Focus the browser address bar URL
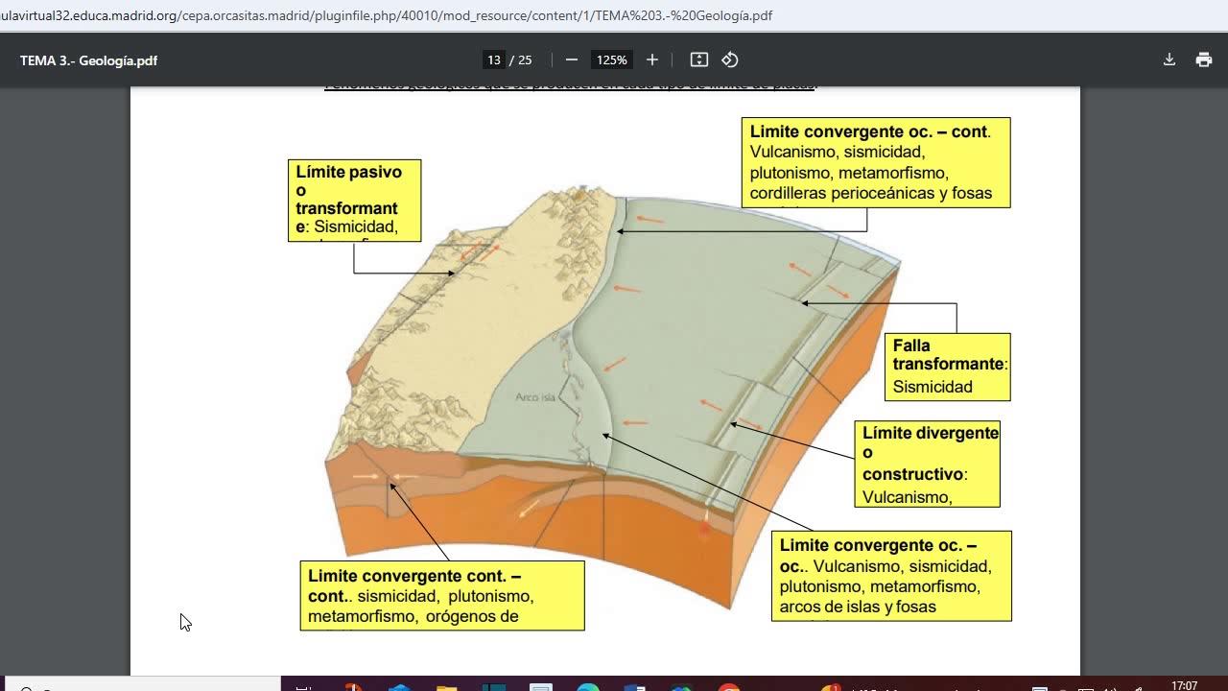This screenshot has height=691, width=1228. 384,15
